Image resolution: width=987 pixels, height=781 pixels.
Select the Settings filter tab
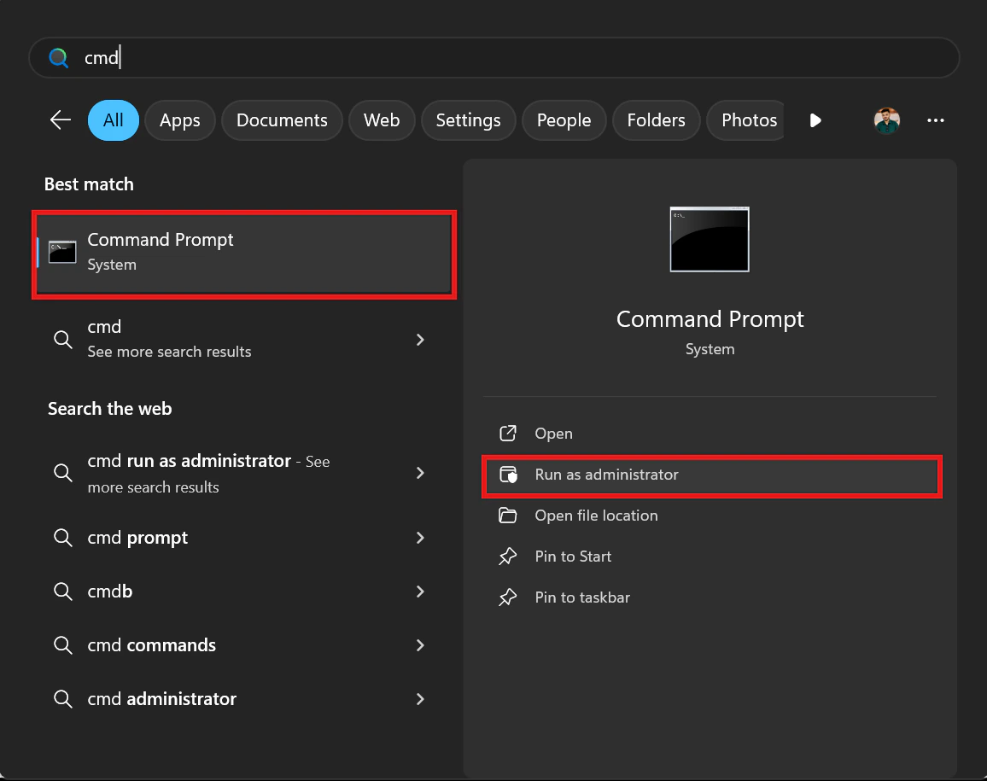tap(468, 120)
